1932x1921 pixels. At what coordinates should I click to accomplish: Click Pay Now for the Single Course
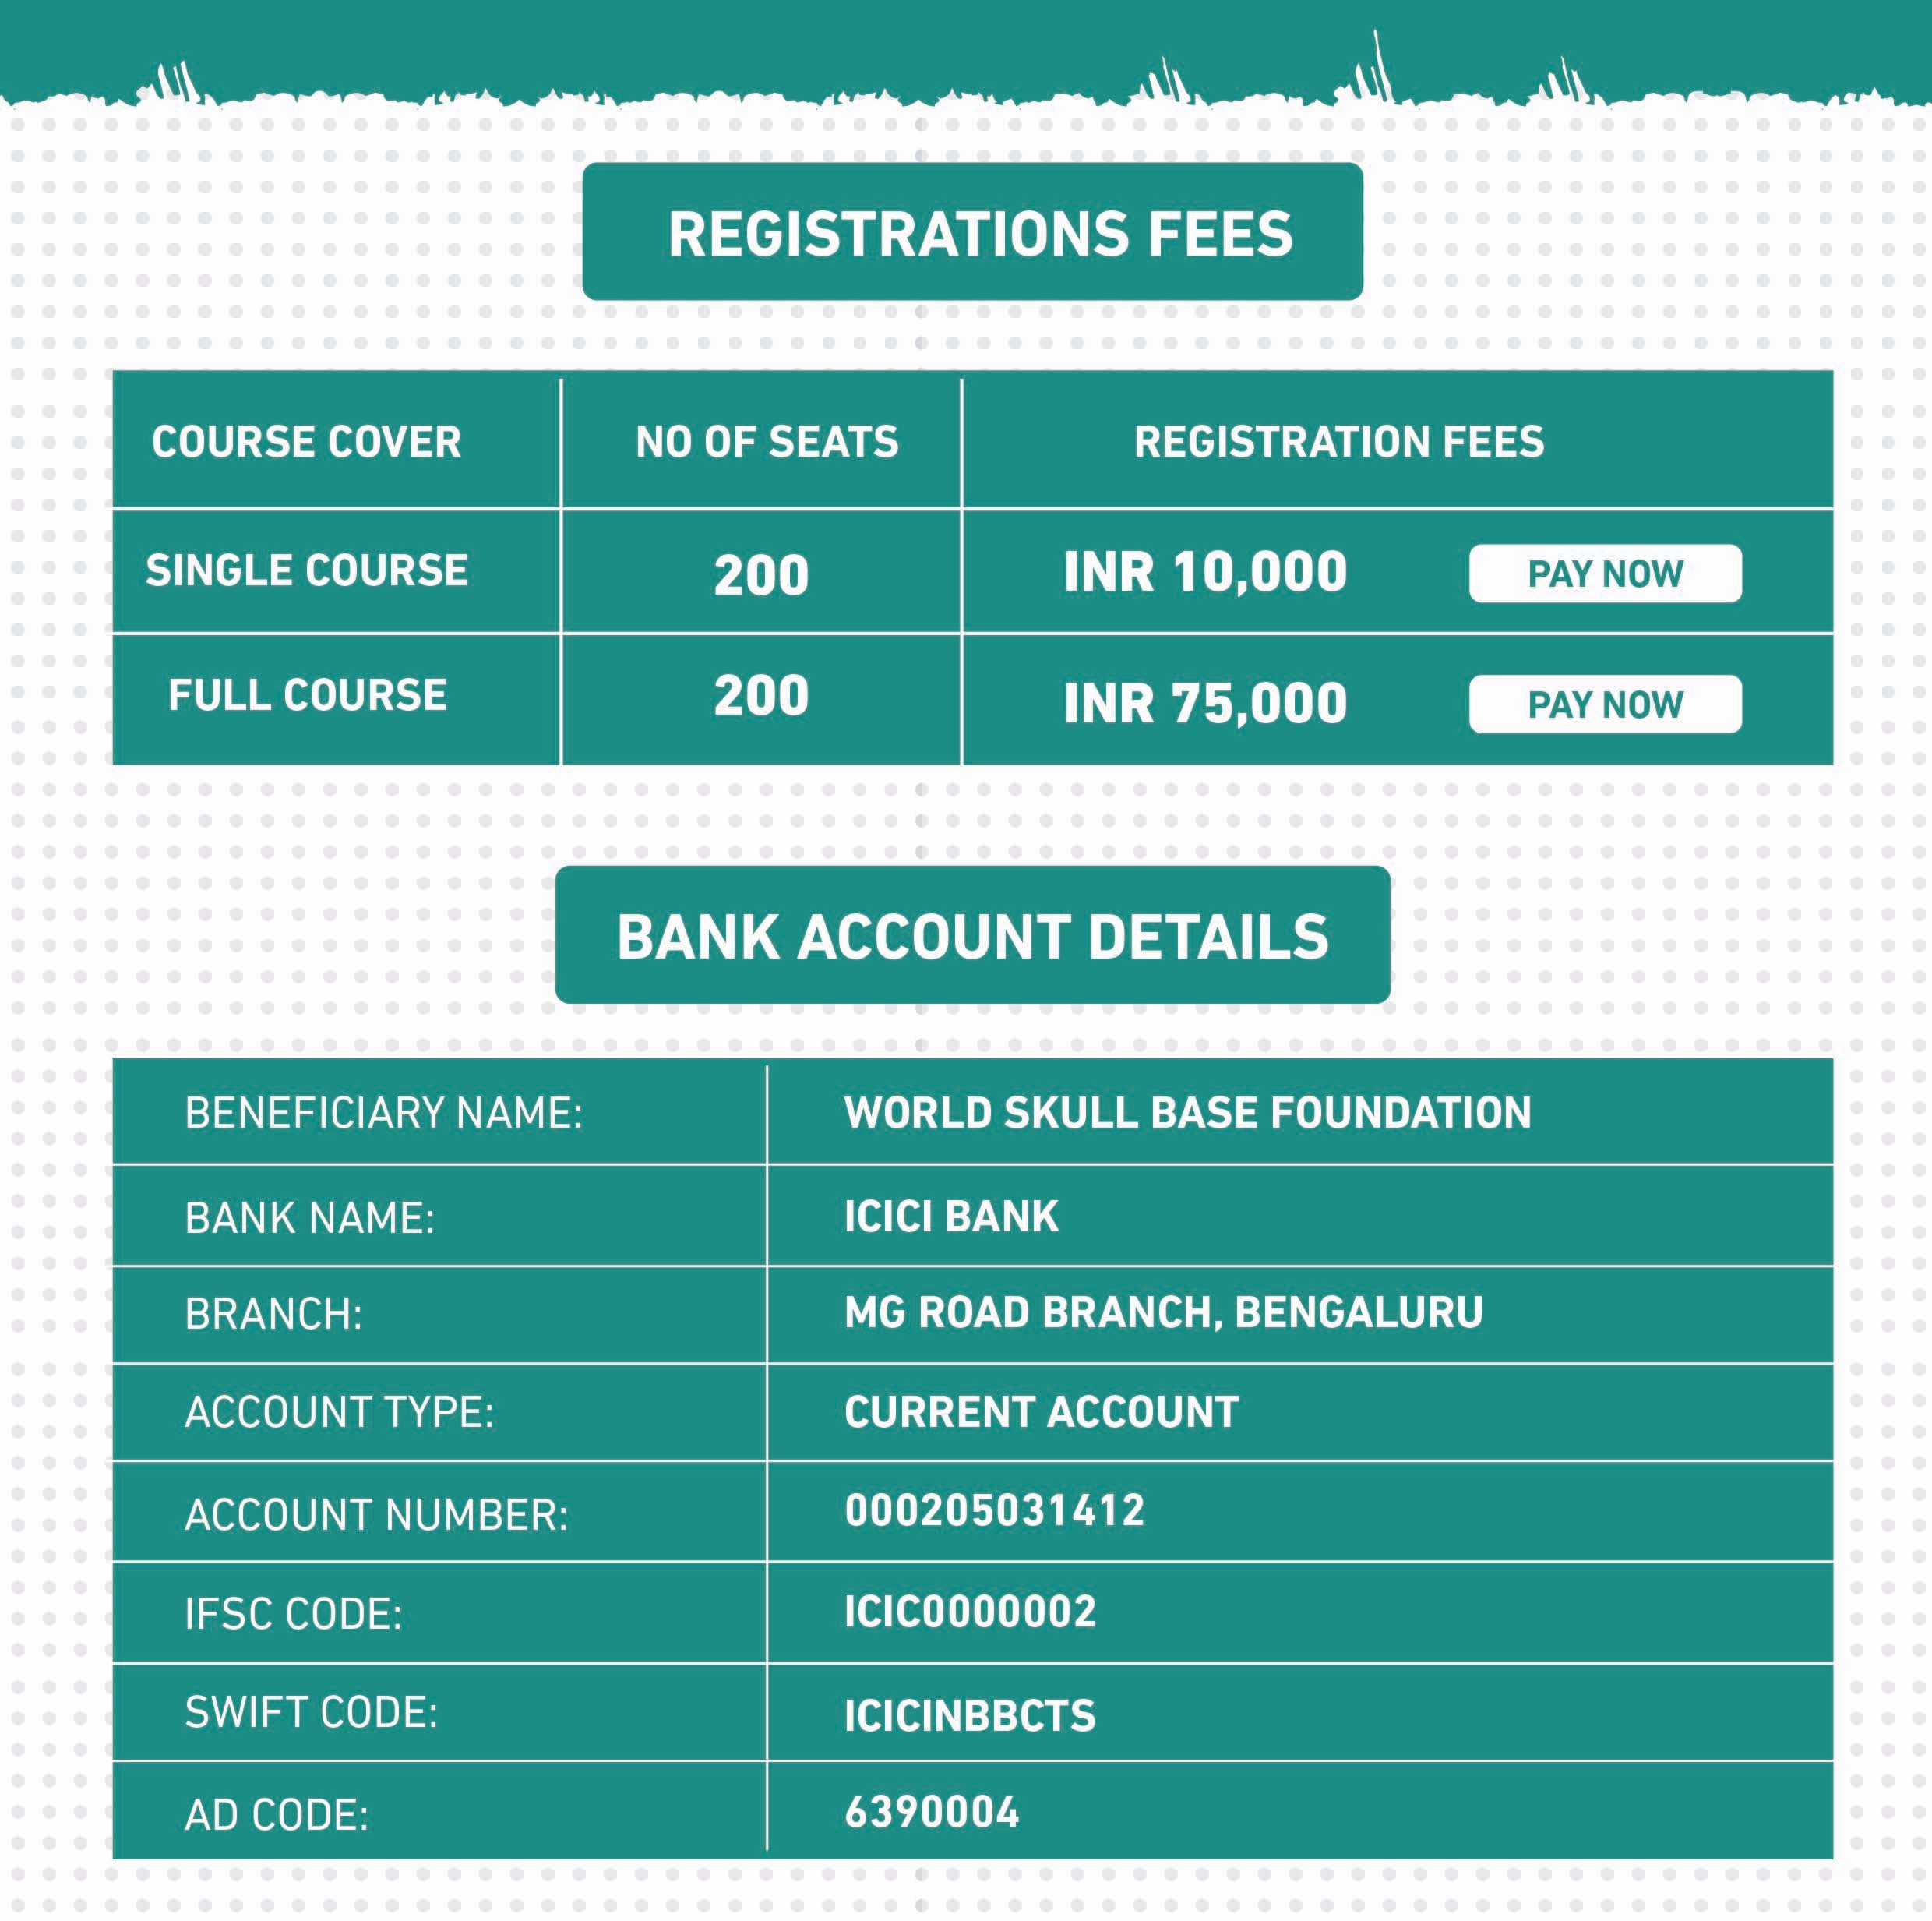point(1604,574)
